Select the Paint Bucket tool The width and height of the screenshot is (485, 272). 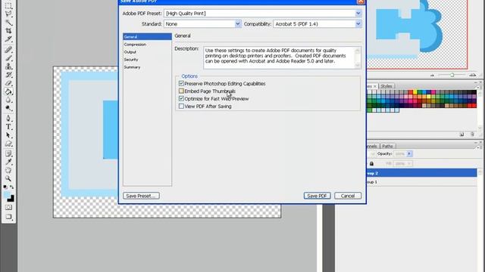8,91
